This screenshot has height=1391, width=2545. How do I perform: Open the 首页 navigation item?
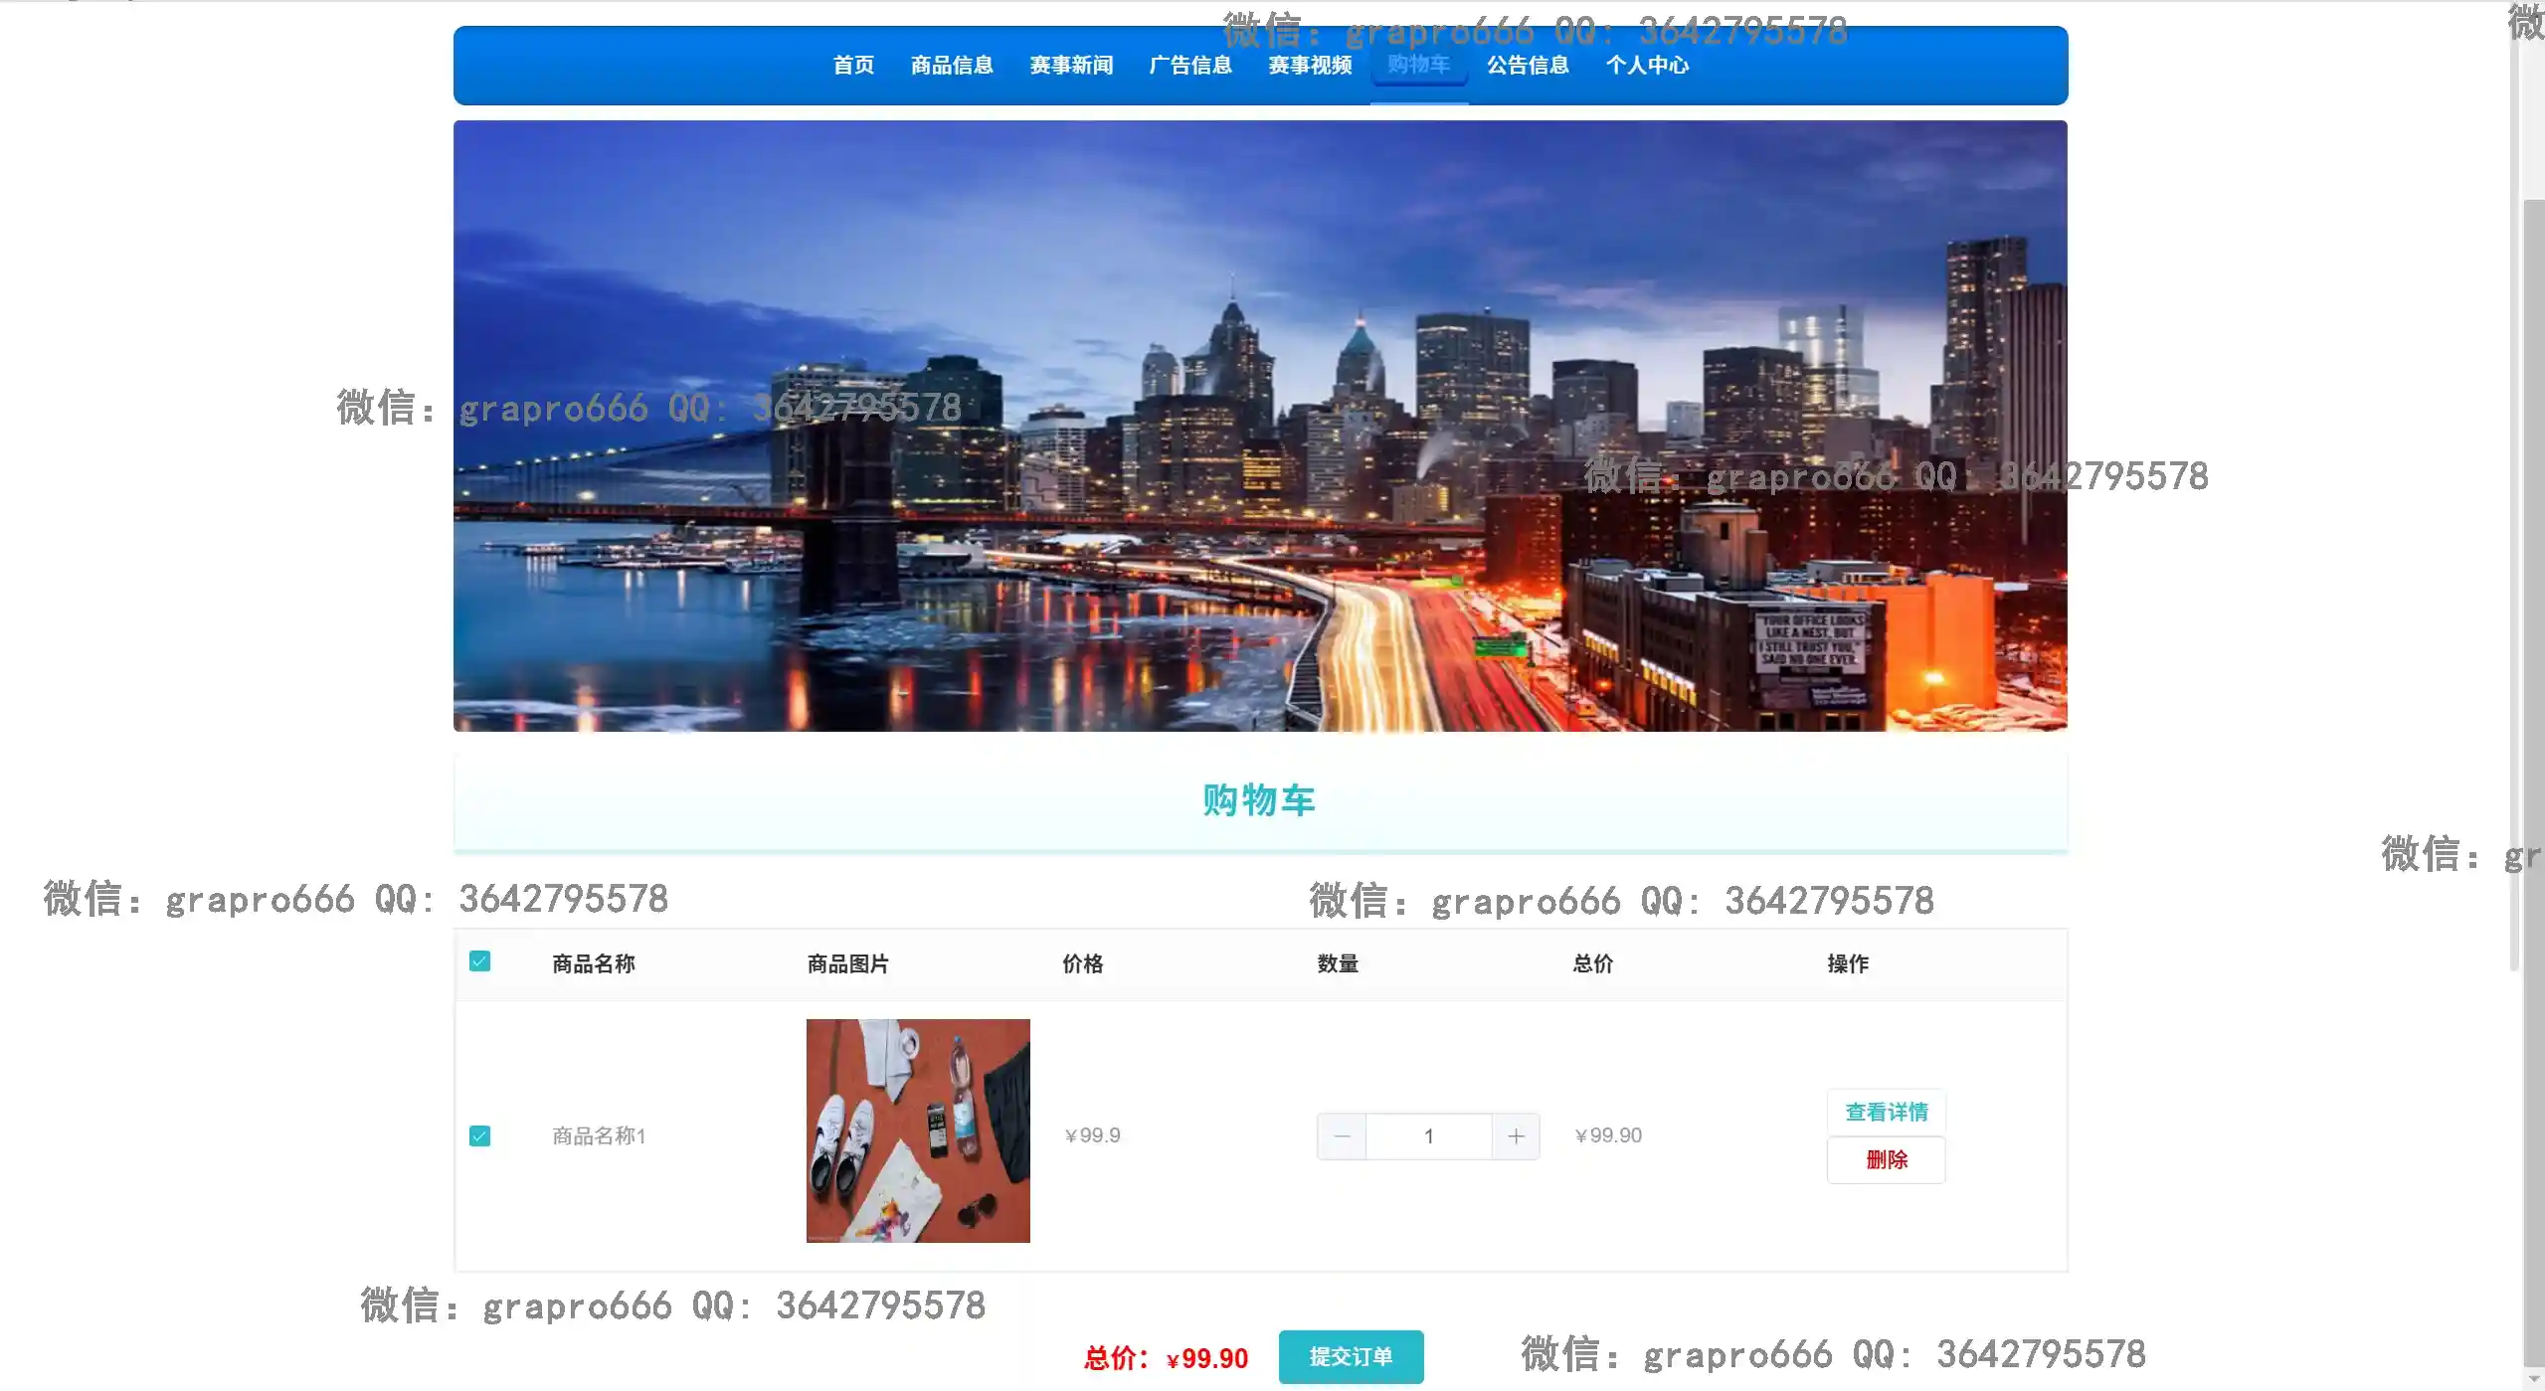coord(853,66)
